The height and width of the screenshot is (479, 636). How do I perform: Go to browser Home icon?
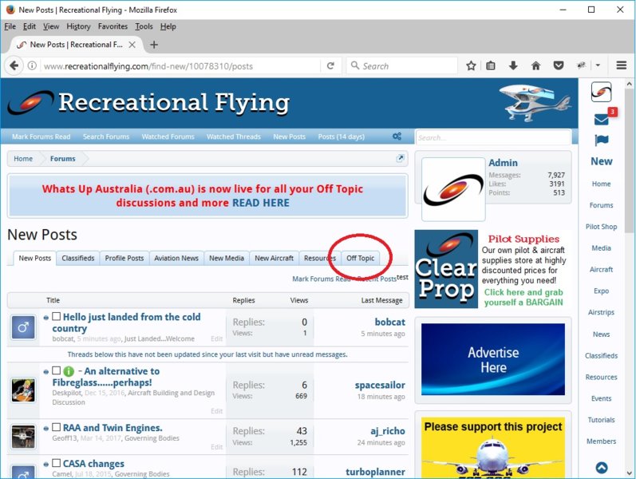pos(535,65)
